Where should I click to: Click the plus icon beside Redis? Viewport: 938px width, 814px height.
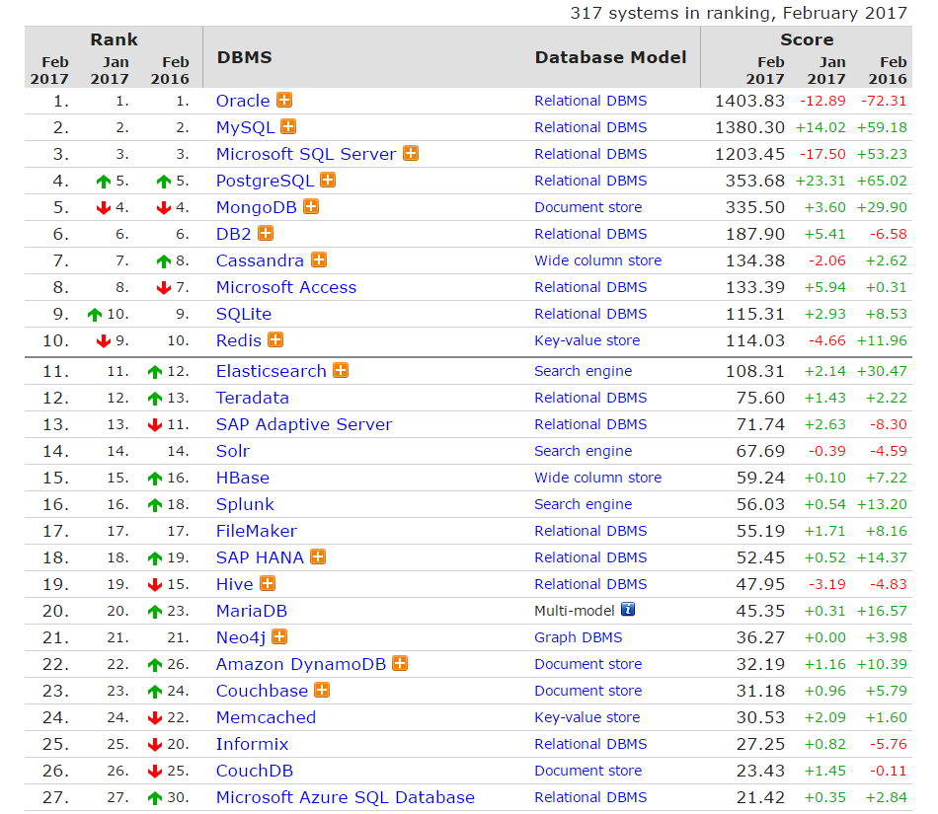click(x=275, y=339)
